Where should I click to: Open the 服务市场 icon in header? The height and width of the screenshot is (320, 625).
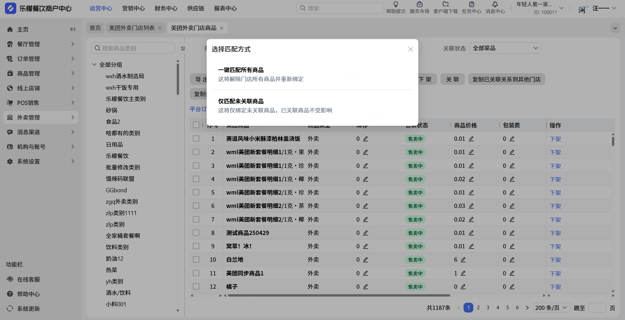419,5
